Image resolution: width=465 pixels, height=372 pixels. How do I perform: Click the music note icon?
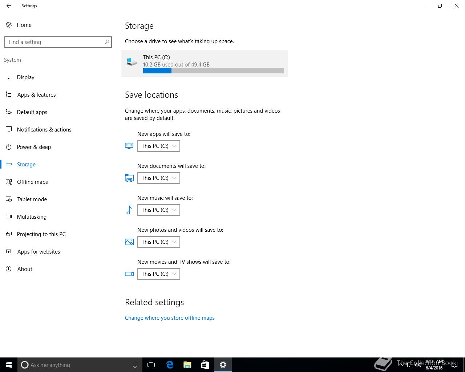129,210
